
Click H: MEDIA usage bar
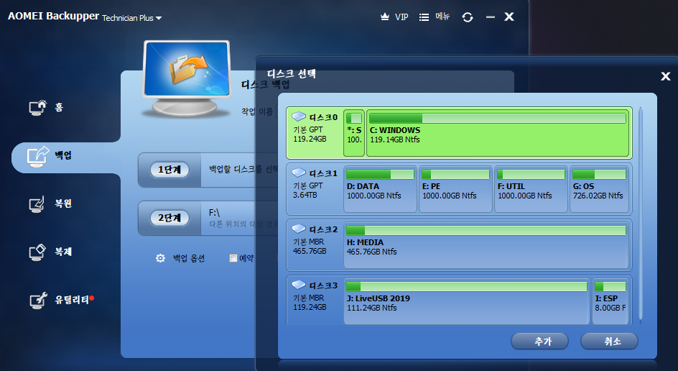pyautogui.click(x=486, y=230)
